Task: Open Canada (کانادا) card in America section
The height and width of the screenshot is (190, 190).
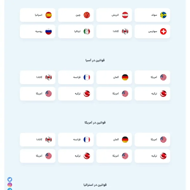Action: pos(38,139)
